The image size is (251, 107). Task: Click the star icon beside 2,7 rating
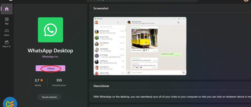point(41,80)
